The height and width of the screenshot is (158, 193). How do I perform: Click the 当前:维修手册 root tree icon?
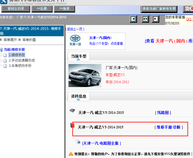(1, 50)
